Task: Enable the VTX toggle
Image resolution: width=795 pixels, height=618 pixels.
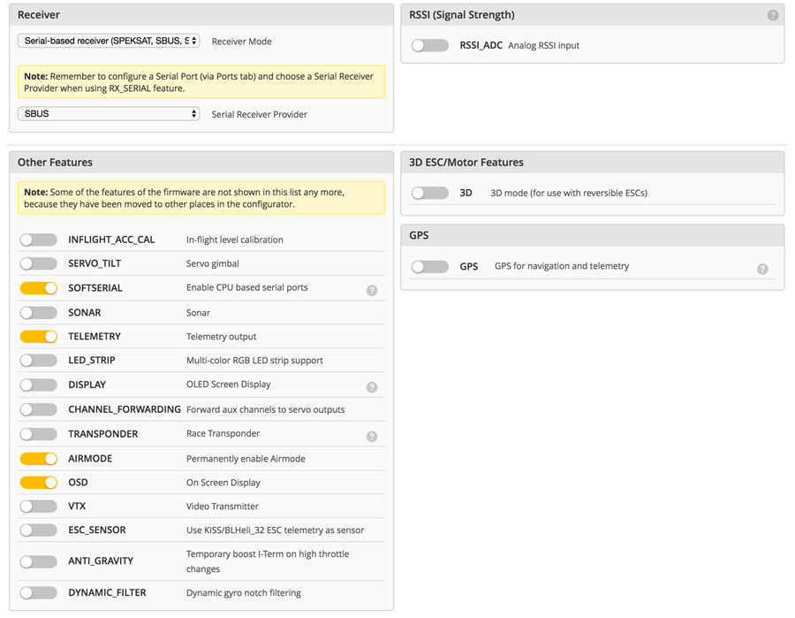Action: 39,506
